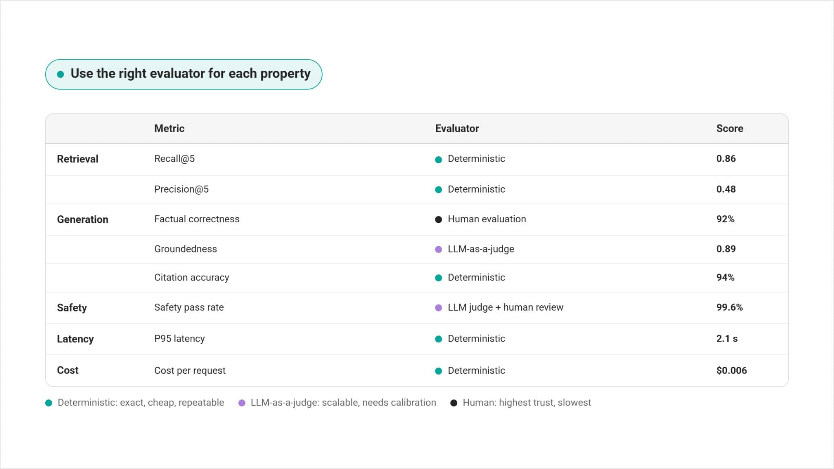This screenshot has width=834, height=469.
Task: Click the slide title "Use the right evaluator for each property"
Action: (191, 73)
